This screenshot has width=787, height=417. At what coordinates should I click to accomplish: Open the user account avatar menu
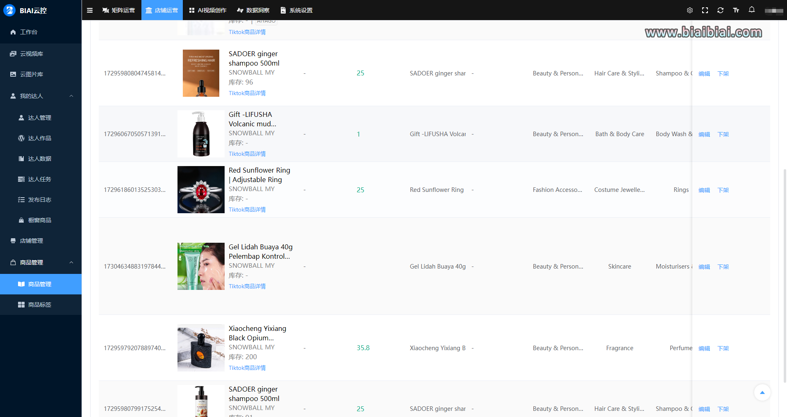click(x=774, y=11)
